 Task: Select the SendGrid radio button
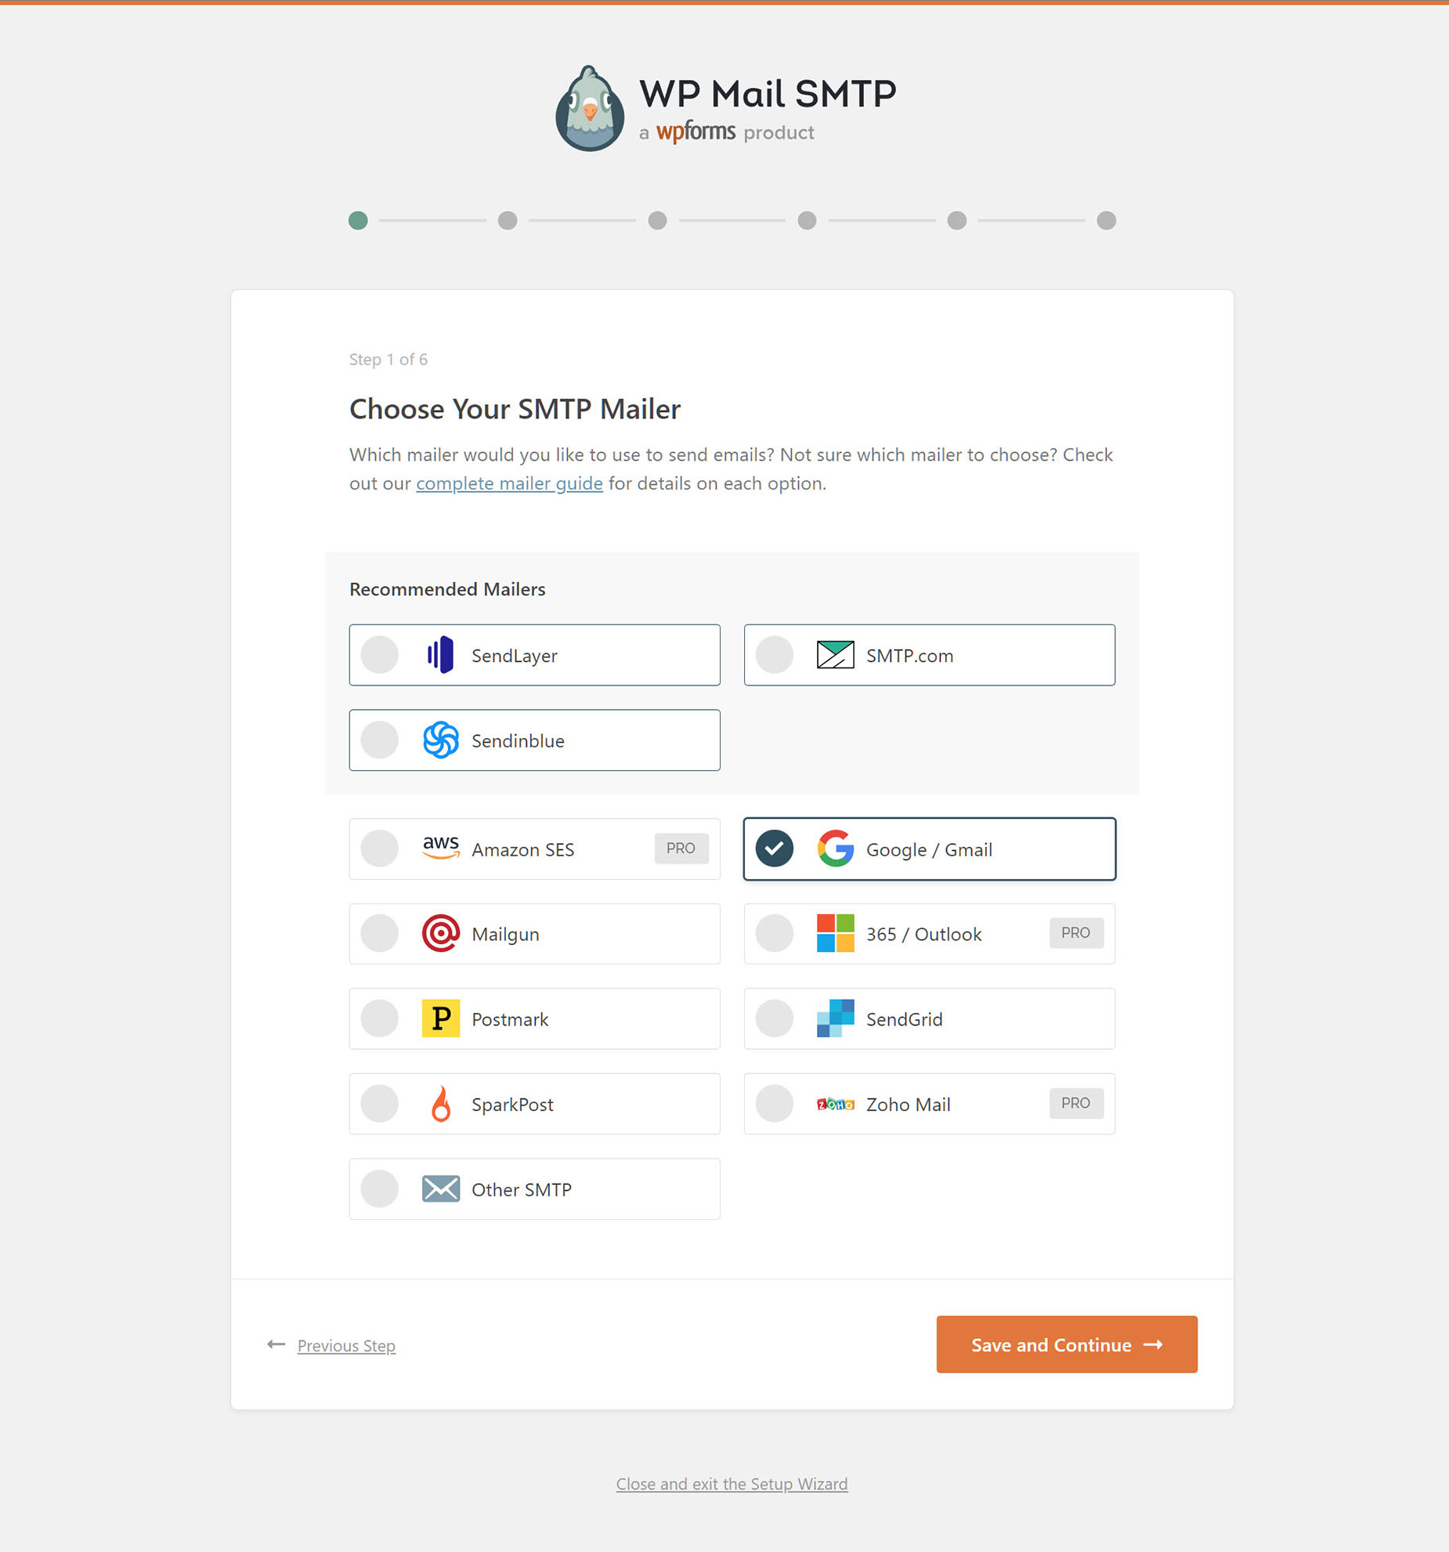click(x=774, y=1018)
